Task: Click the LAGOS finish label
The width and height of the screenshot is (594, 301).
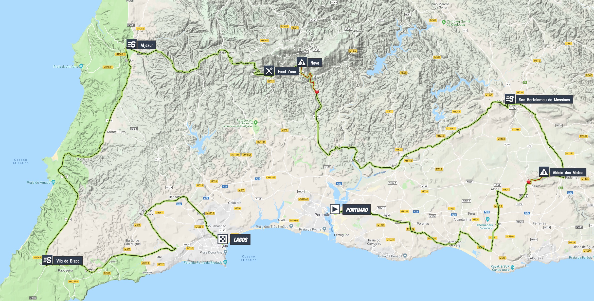Action: coord(240,239)
